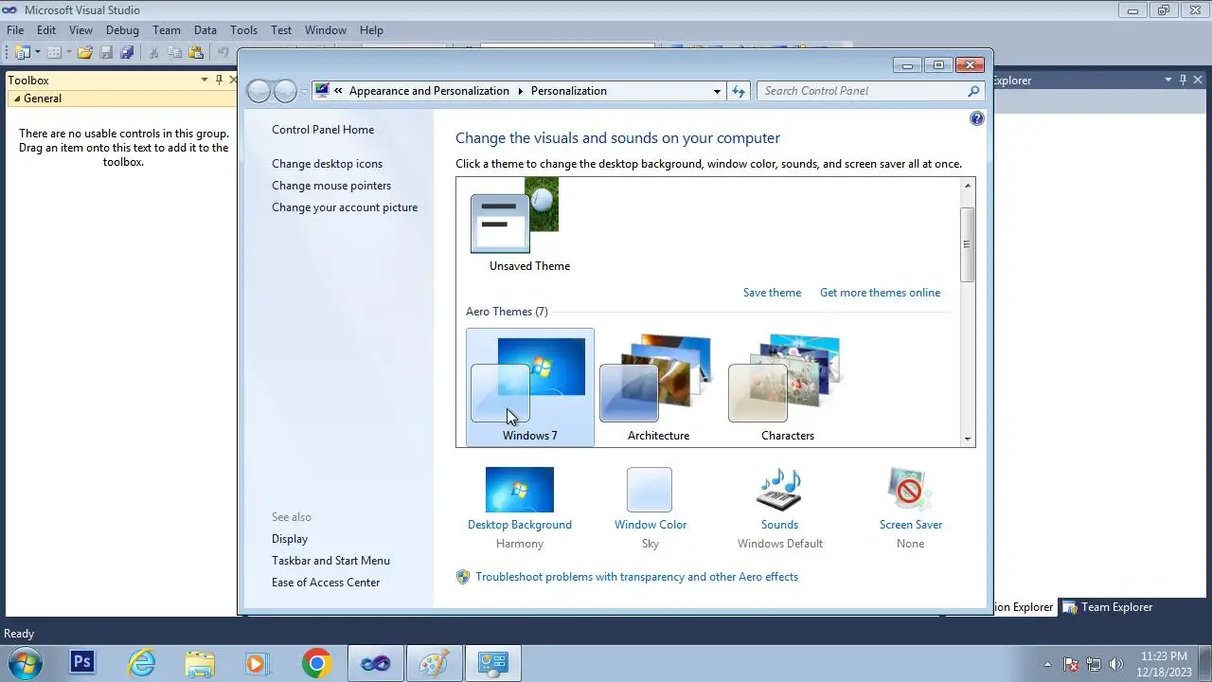
Task: Click Get more themes online link
Action: [x=880, y=293]
